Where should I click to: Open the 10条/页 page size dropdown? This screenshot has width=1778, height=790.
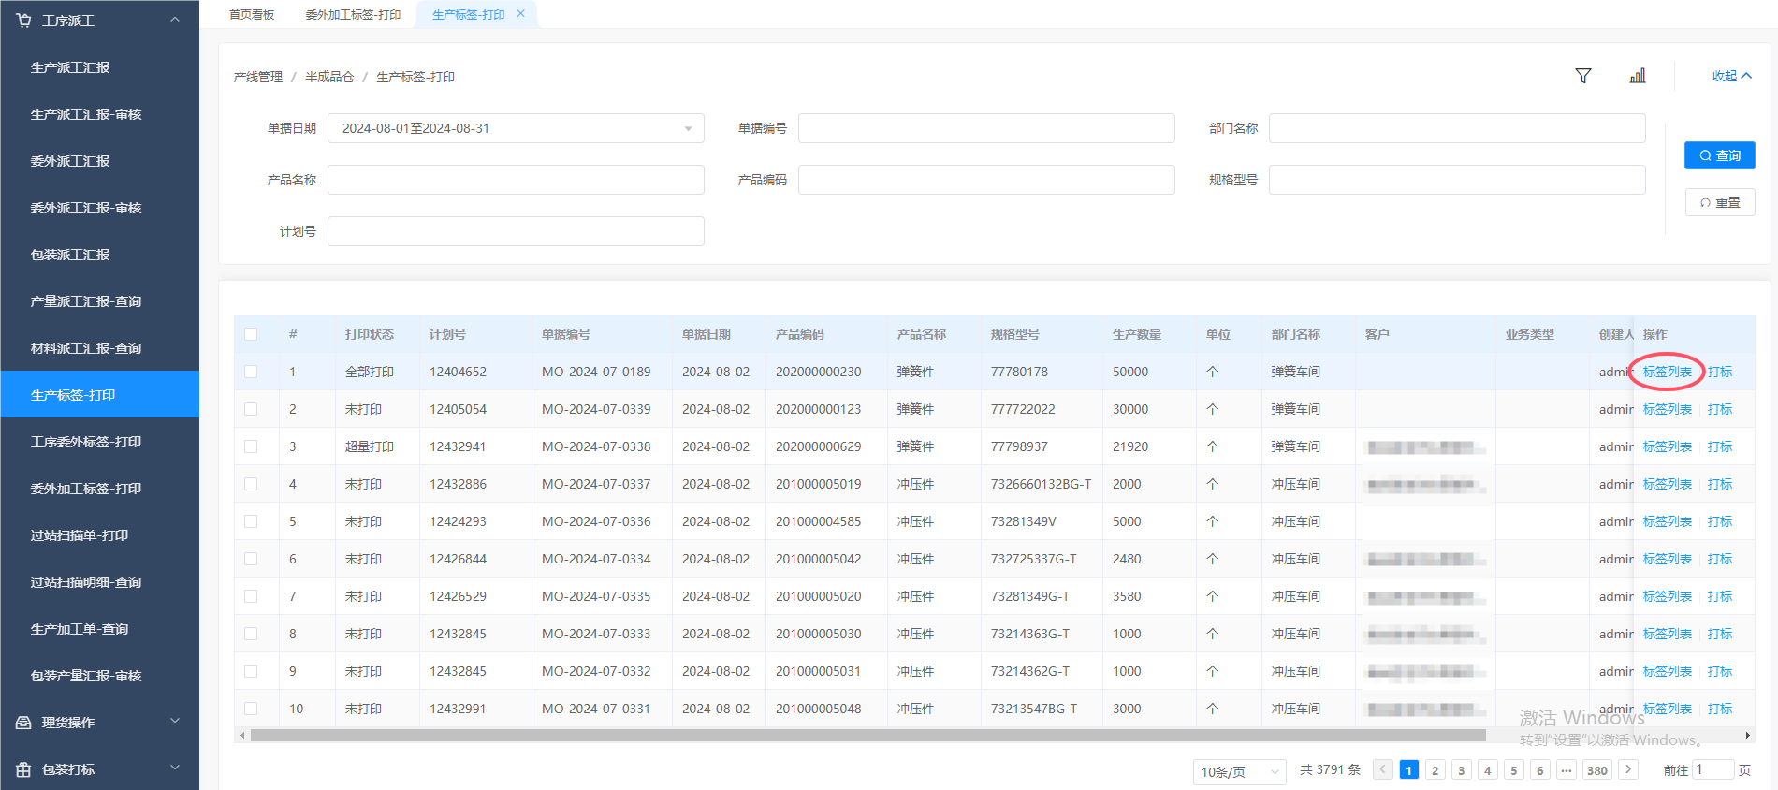point(1240,771)
